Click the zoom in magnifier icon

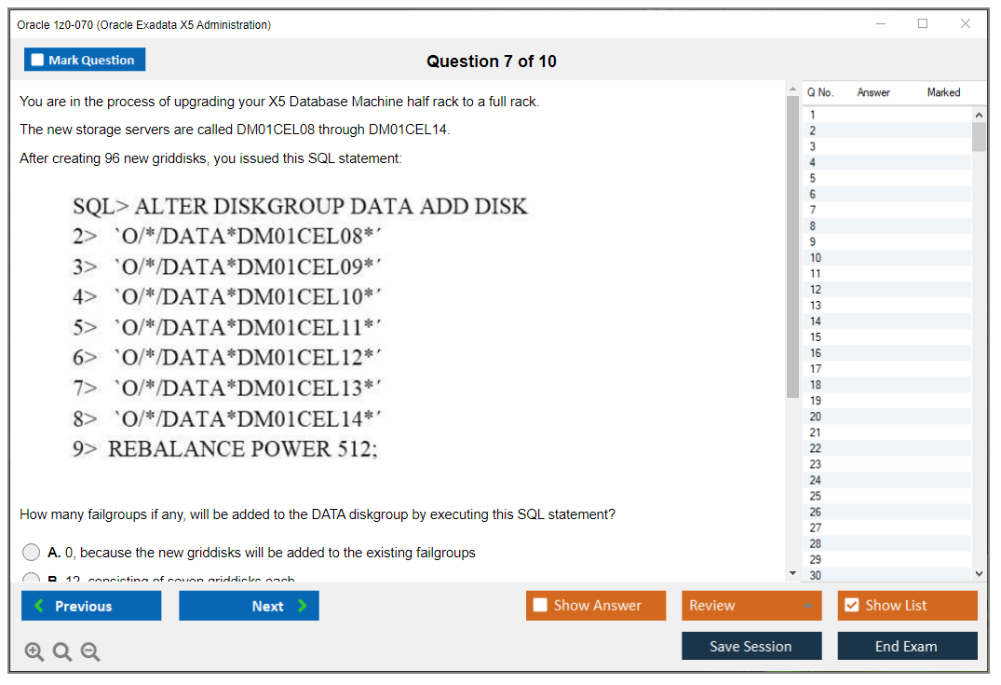(x=34, y=652)
